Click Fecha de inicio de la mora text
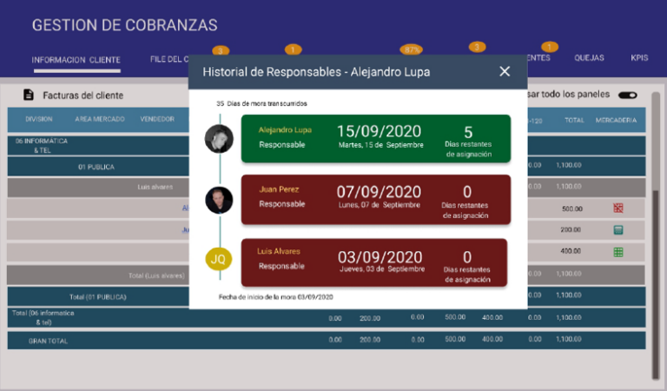The width and height of the screenshot is (667, 391). pos(275,297)
